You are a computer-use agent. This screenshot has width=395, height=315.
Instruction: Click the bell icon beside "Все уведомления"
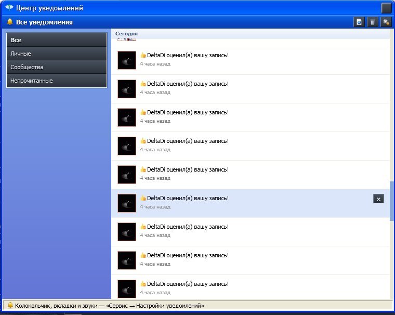9,22
